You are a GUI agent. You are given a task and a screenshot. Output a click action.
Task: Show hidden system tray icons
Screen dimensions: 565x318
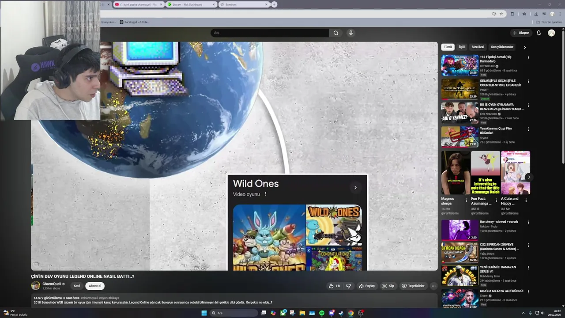(523, 313)
